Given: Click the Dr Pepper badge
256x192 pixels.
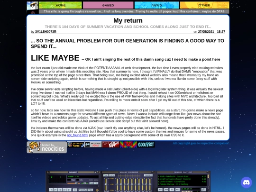Looking at the screenshot, I should coord(110,145).
